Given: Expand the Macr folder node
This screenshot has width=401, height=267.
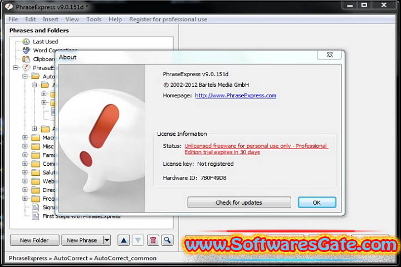Looking at the screenshot, I should (x=25, y=137).
